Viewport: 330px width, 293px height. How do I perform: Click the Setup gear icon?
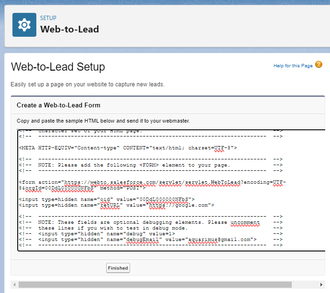(x=24, y=25)
